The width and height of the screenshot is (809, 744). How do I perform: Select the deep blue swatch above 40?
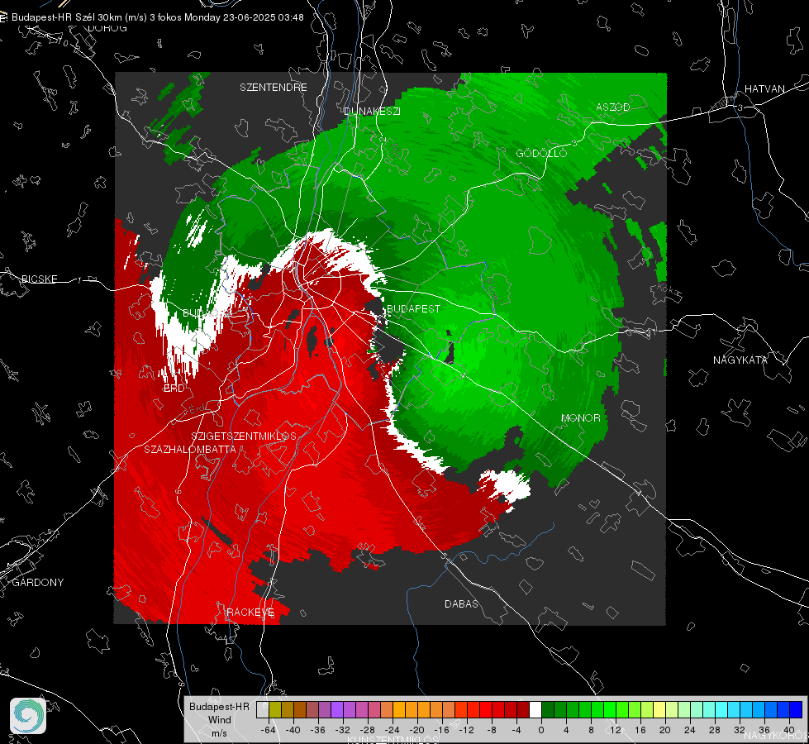coord(796,709)
